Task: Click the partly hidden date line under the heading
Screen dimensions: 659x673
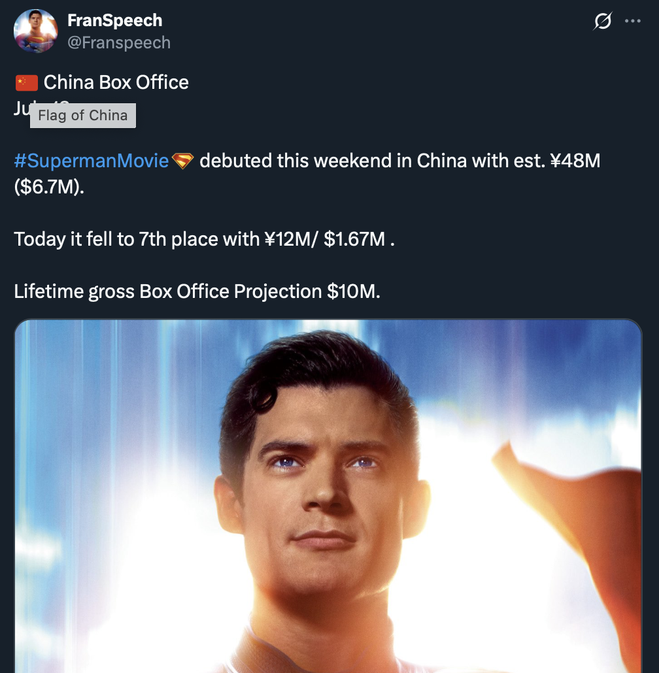Action: point(22,108)
